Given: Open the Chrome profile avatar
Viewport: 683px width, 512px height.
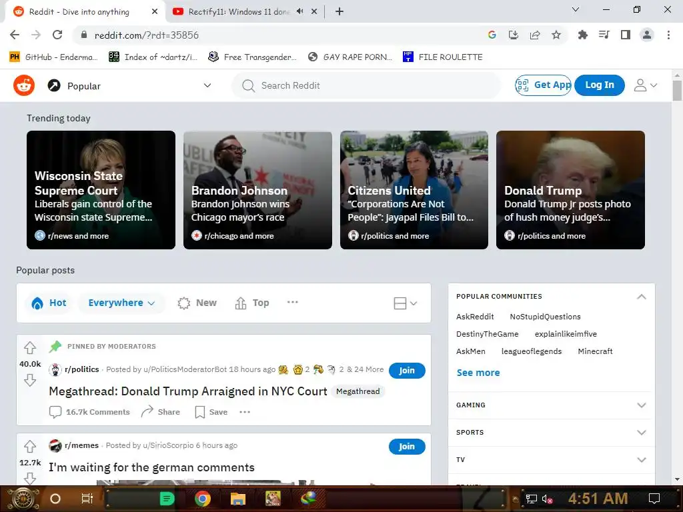Looking at the screenshot, I should pyautogui.click(x=647, y=35).
